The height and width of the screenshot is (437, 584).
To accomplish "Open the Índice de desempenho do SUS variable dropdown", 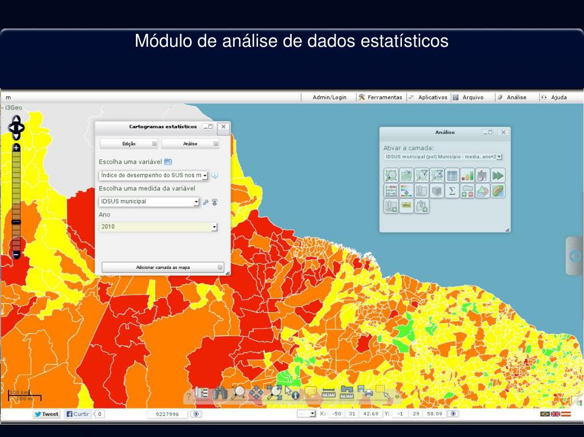I will tap(154, 175).
